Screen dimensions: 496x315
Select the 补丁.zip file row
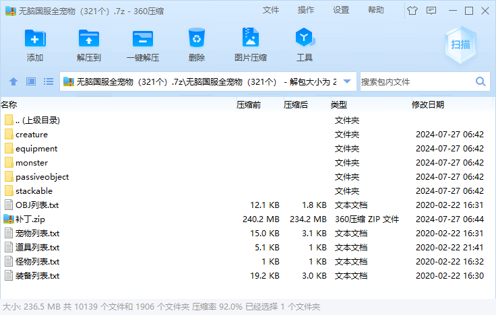(x=30, y=219)
